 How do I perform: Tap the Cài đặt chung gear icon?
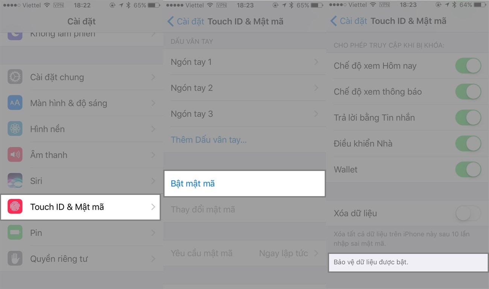(x=15, y=77)
